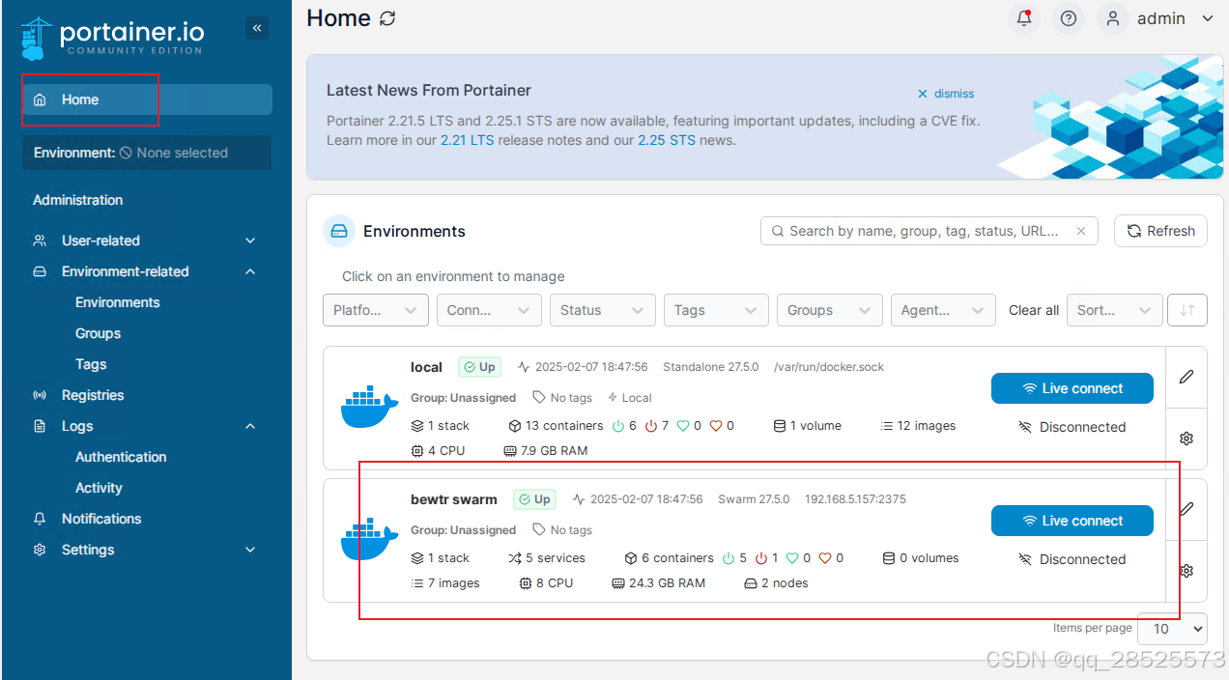The width and height of the screenshot is (1229, 680).
Task: Open Authentication logs in the sidebar
Action: pyautogui.click(x=121, y=457)
